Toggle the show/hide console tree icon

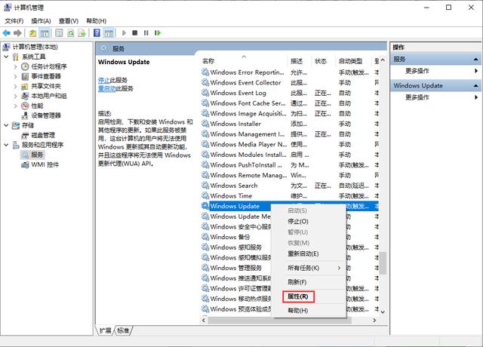[x=45, y=33]
